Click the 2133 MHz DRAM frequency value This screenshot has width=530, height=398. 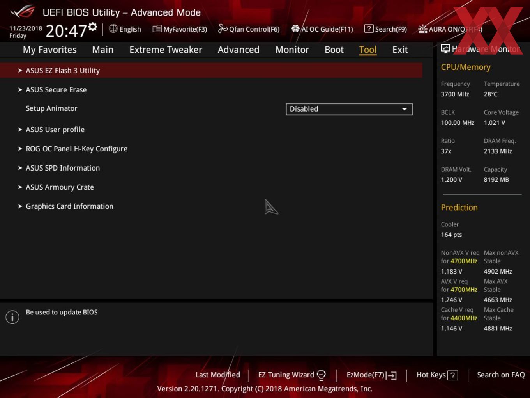498,151
